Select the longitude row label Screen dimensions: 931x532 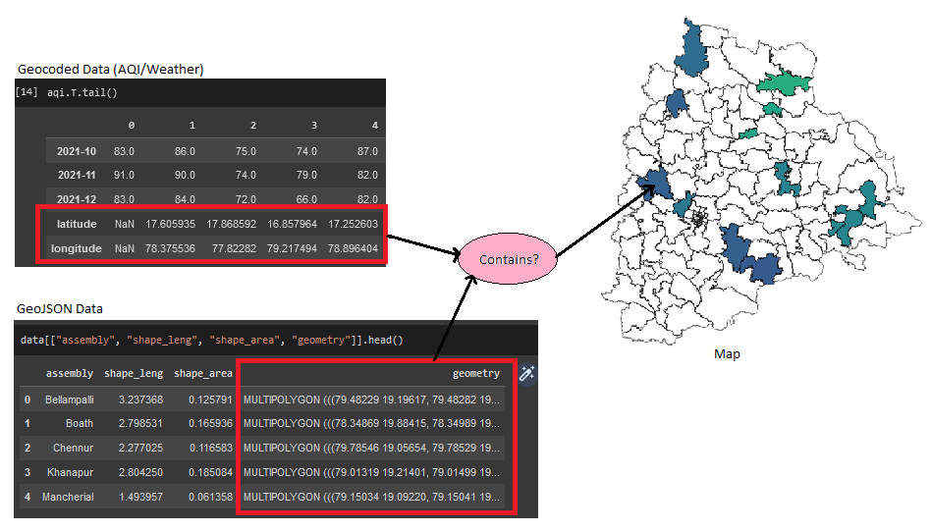point(76,248)
